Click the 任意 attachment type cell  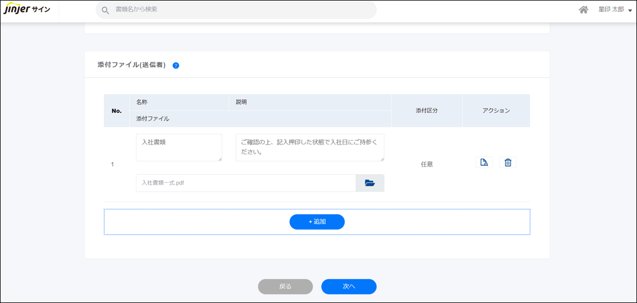coord(427,165)
